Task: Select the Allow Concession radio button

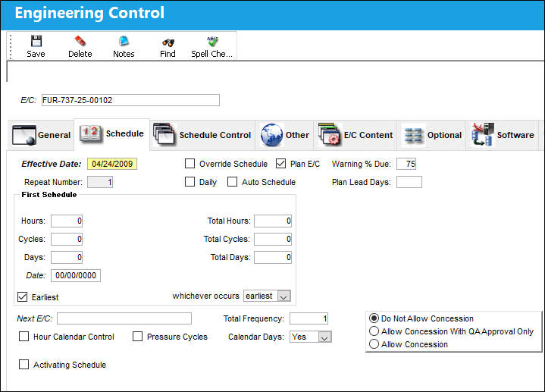Action: tap(374, 344)
